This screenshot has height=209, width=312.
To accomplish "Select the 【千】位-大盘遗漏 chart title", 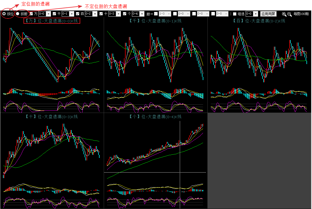I will coord(155,21).
